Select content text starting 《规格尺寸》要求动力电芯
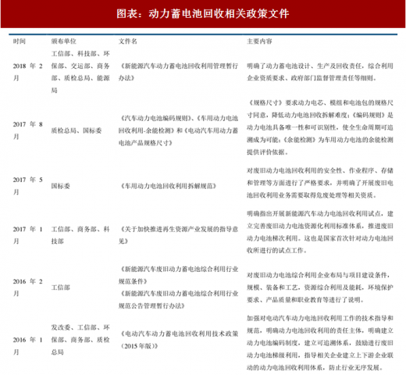The width and height of the screenshot is (406, 375). click(x=320, y=127)
